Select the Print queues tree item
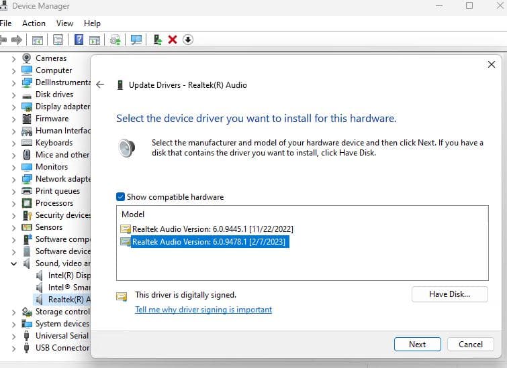507x368 pixels. coord(57,191)
